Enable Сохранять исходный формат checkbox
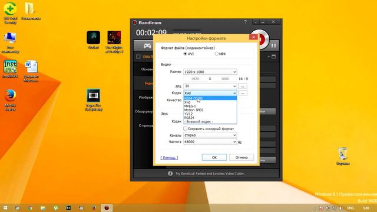This screenshot has width=377, height=212. coord(185,128)
